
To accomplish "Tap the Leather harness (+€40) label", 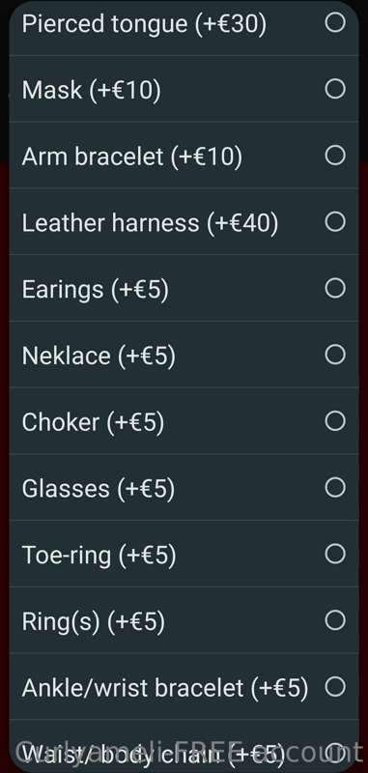I will [150, 223].
